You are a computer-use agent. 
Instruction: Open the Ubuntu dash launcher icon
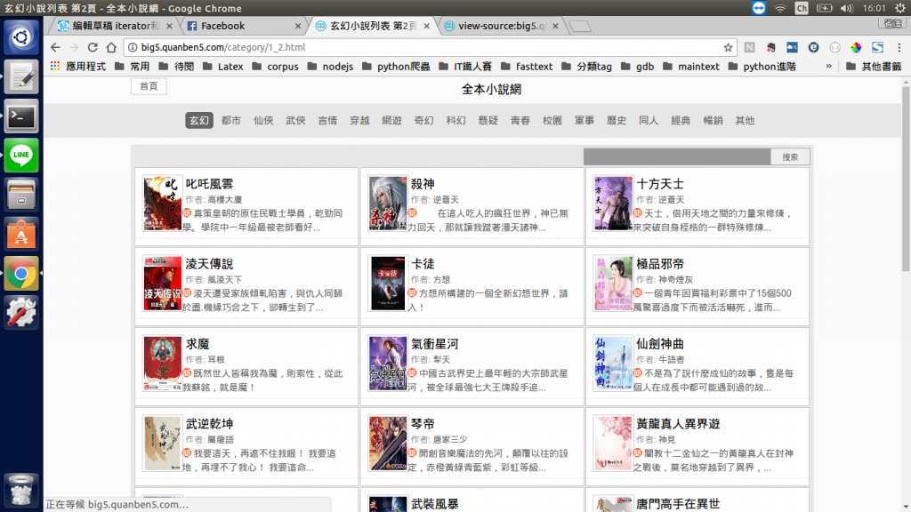tap(21, 37)
